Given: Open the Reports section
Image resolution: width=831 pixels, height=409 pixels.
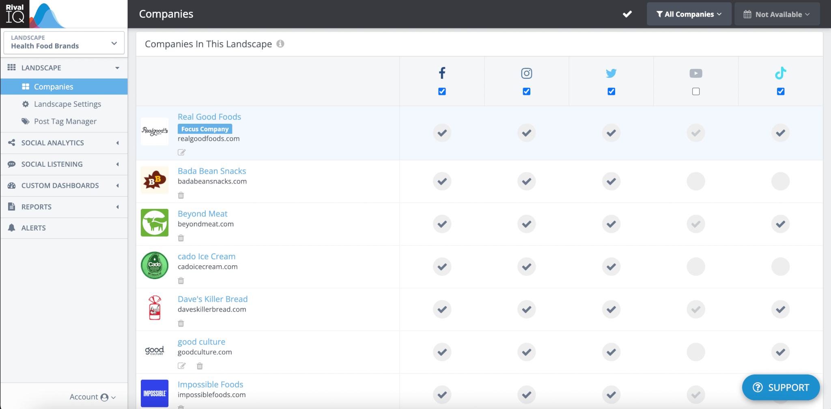Looking at the screenshot, I should (37, 207).
